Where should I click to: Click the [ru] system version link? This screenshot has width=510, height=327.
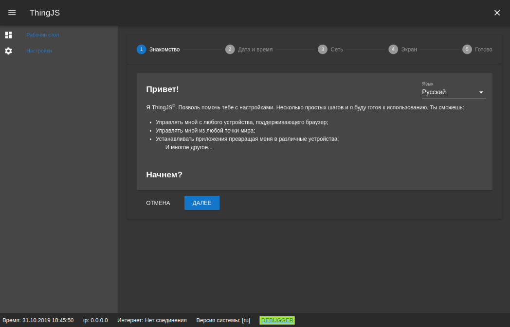[x=246, y=320]
